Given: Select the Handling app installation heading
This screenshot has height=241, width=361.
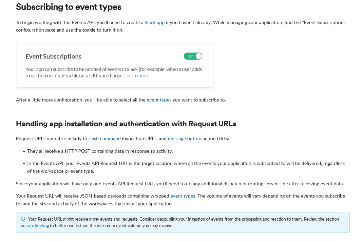Looking at the screenshot, I should coord(126,124).
